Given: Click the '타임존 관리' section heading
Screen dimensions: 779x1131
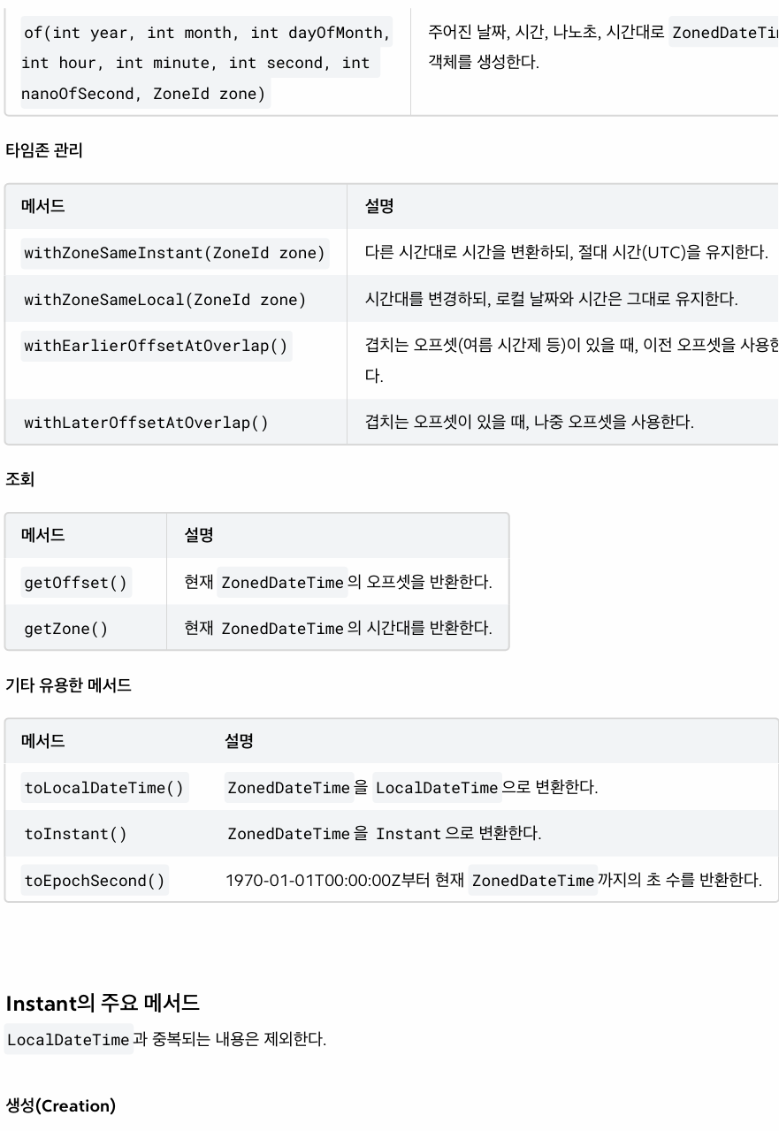Looking at the screenshot, I should 44,150.
